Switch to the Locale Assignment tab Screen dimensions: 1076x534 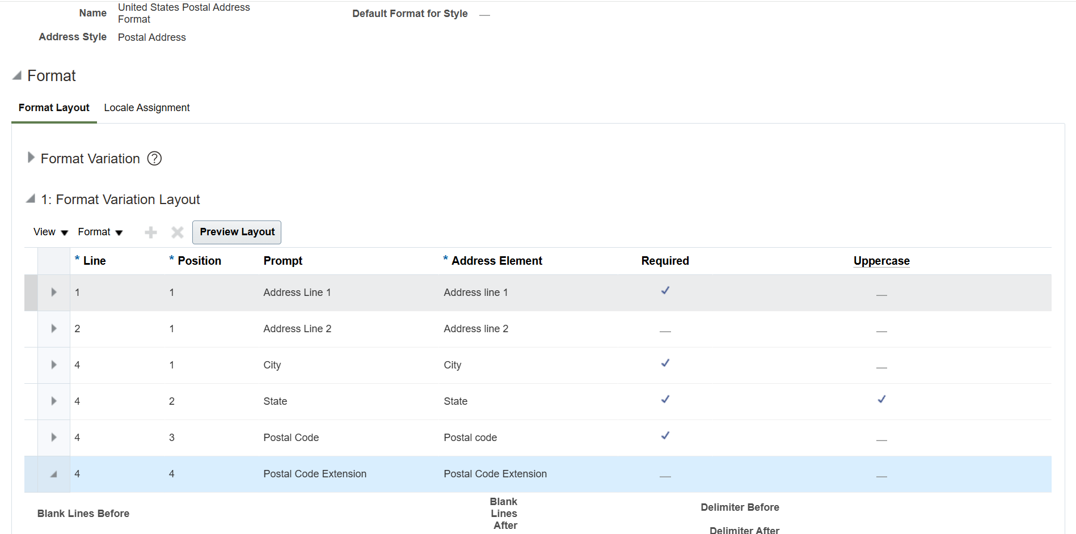click(x=146, y=107)
